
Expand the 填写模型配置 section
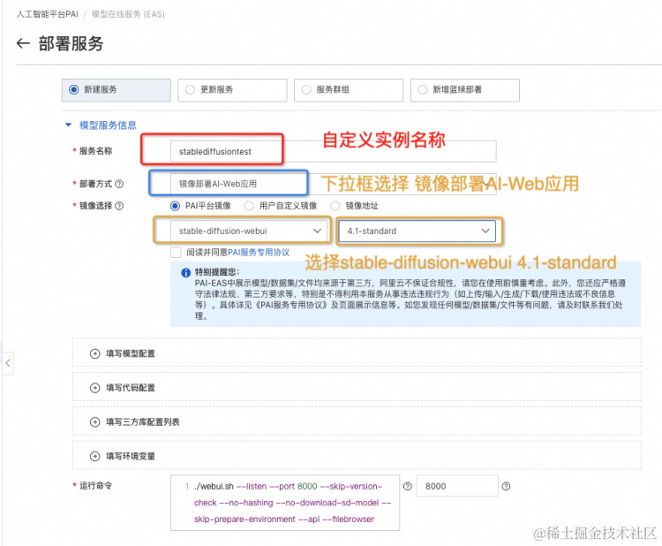pyautogui.click(x=357, y=353)
